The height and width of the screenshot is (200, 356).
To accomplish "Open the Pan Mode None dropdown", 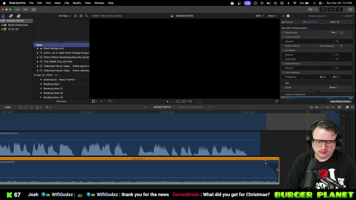I will coord(333,87).
